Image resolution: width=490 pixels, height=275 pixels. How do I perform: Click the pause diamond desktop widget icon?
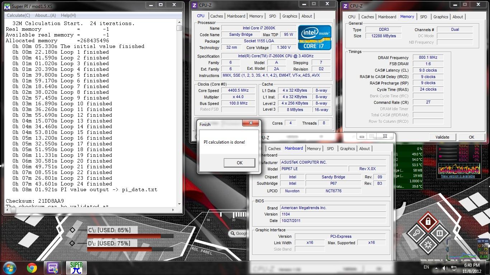[x=439, y=233]
